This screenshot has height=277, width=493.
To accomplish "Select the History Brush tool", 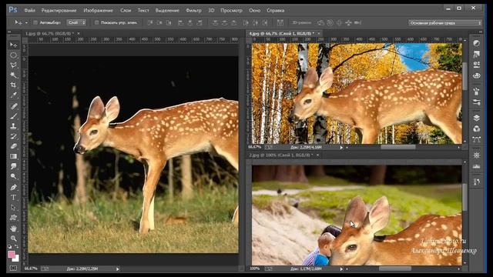I will (13, 136).
